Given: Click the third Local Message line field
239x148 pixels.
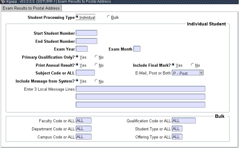Looking at the screenshot, I should click(141, 105).
